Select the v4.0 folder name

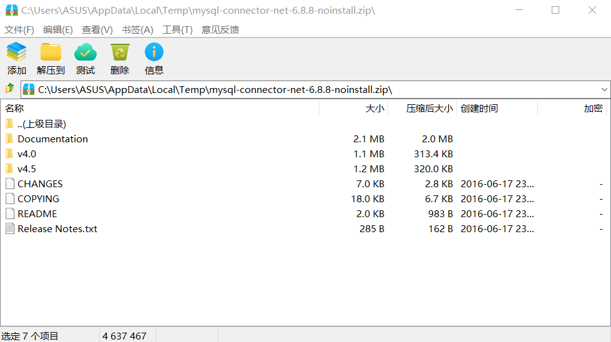coord(27,154)
